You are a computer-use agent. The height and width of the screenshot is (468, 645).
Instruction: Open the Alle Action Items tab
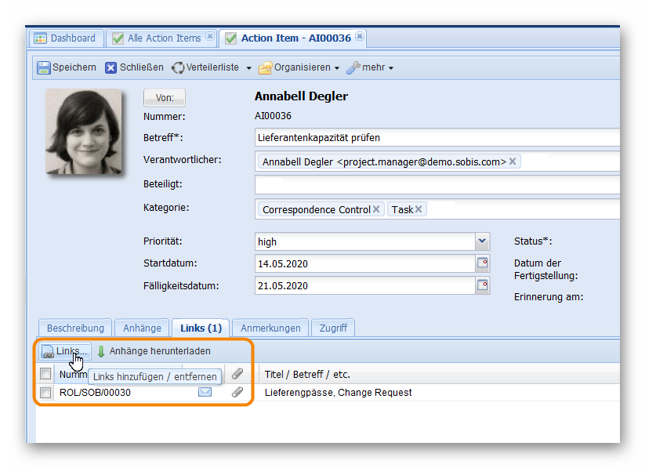click(164, 38)
